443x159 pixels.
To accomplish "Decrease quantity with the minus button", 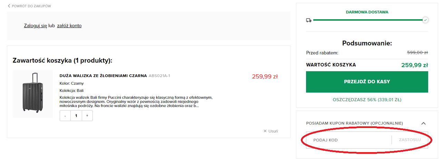I will [65, 116].
